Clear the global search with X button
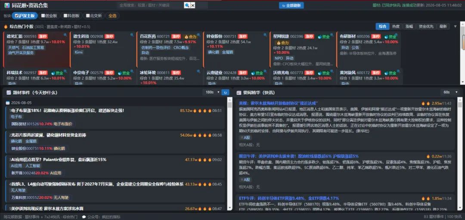The image size is (465, 220). click(193, 5)
